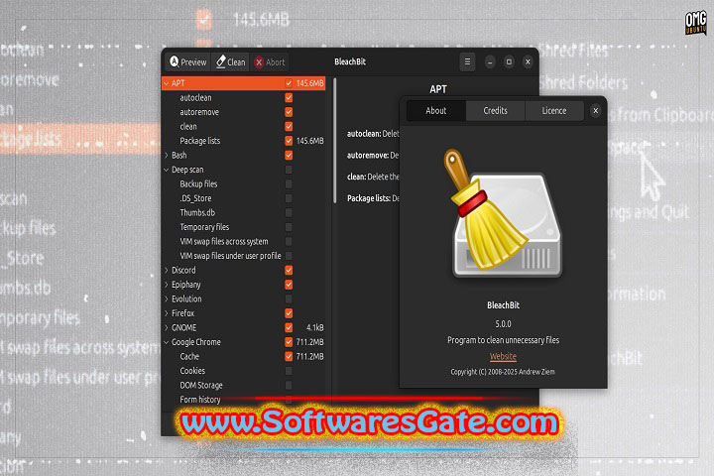The height and width of the screenshot is (476, 714).
Task: Click the 711.2MB size next to Cache
Action: (310, 356)
